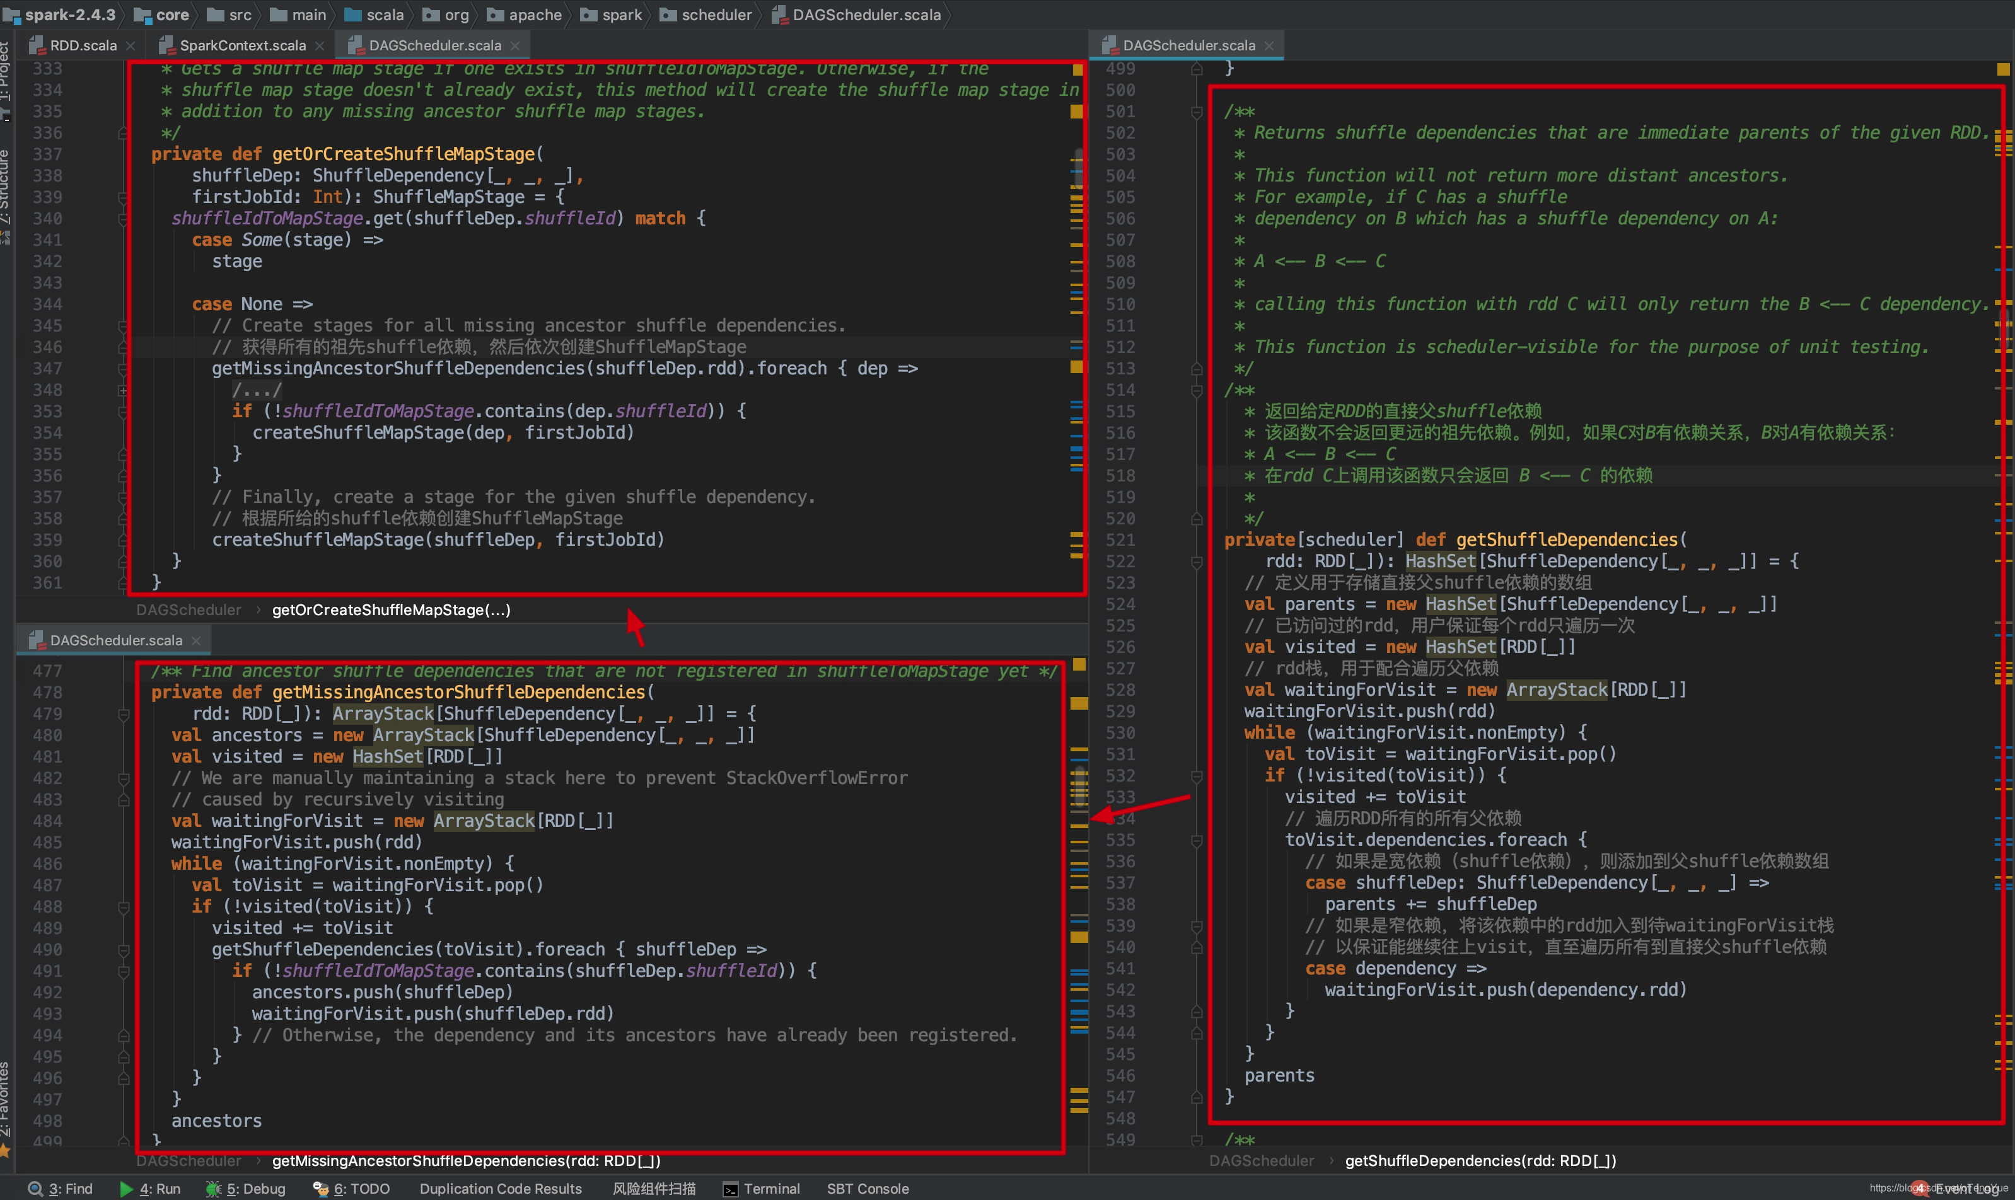Click the src folder breadcrumb
The image size is (2015, 1200).
(x=231, y=14)
